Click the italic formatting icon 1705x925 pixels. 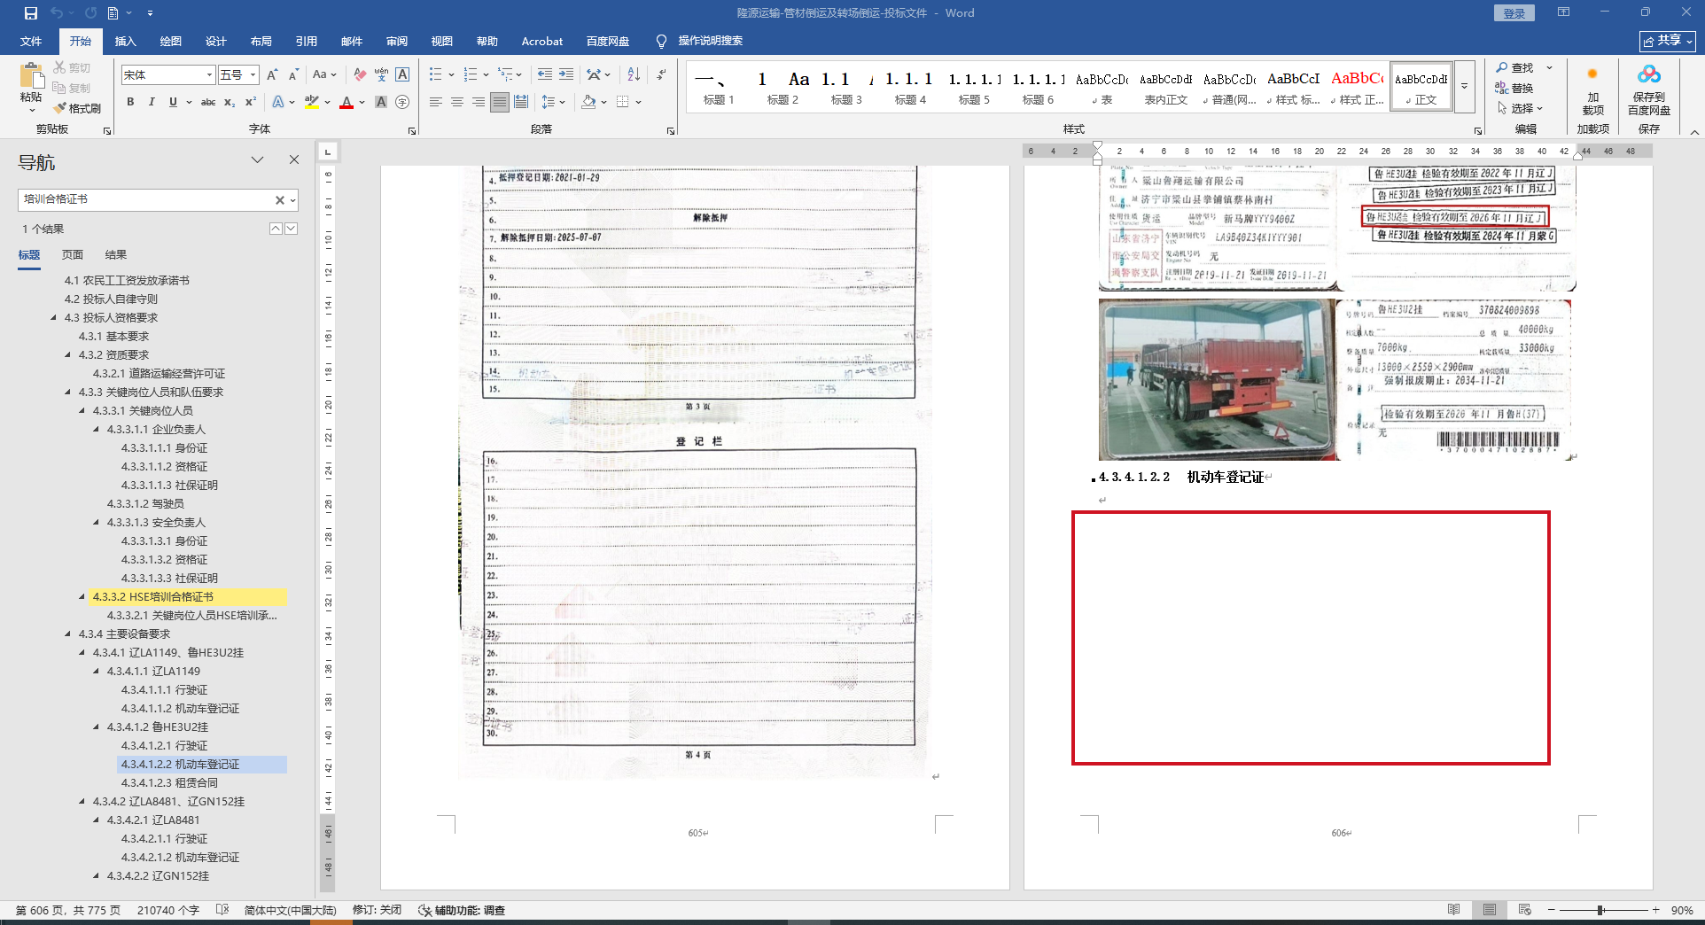pyautogui.click(x=152, y=102)
